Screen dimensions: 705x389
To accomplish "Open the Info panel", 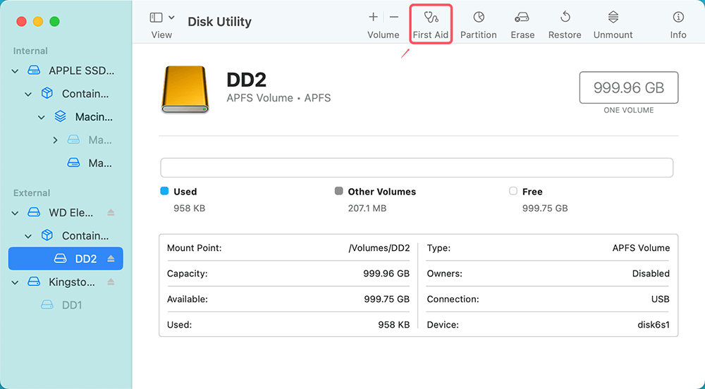I will (678, 24).
